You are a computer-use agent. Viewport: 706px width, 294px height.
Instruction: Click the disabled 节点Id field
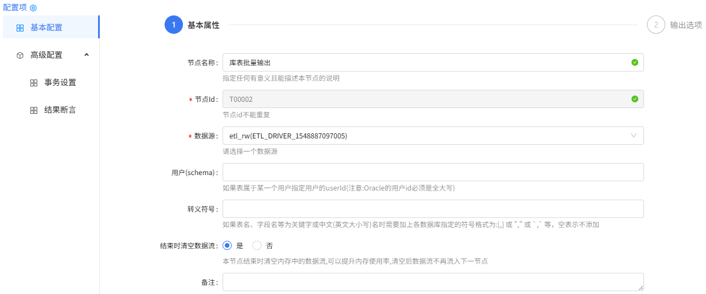click(x=433, y=99)
